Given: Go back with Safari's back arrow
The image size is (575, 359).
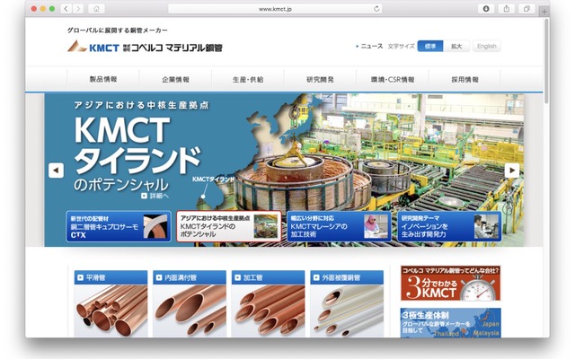Looking at the screenshot, I should coord(66,9).
